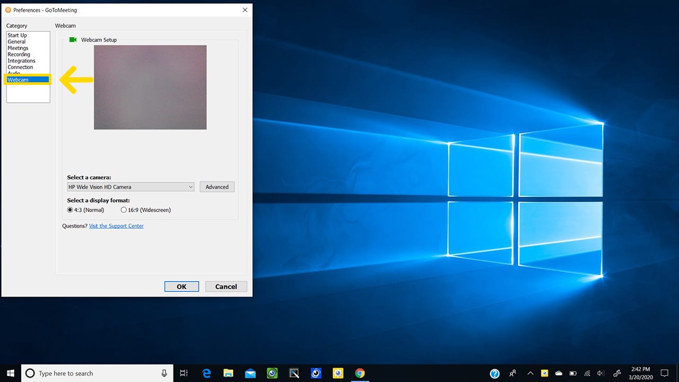Click the webcam preview image
Image resolution: width=679 pixels, height=382 pixels.
click(150, 88)
